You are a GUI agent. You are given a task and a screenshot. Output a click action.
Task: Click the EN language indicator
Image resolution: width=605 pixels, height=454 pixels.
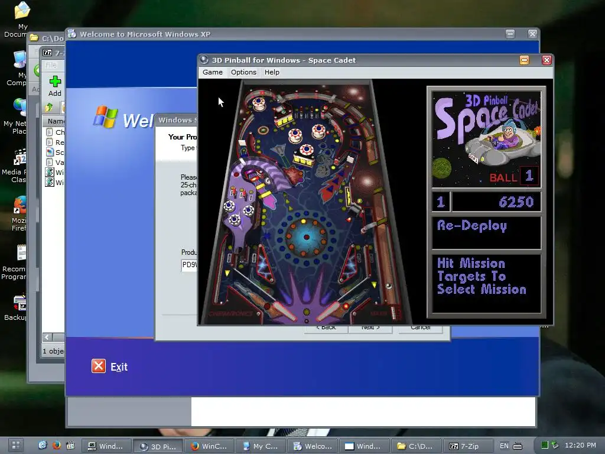[504, 446]
